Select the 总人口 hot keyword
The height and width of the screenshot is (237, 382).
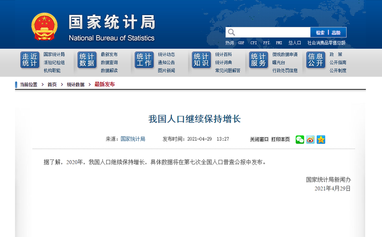[295, 43]
